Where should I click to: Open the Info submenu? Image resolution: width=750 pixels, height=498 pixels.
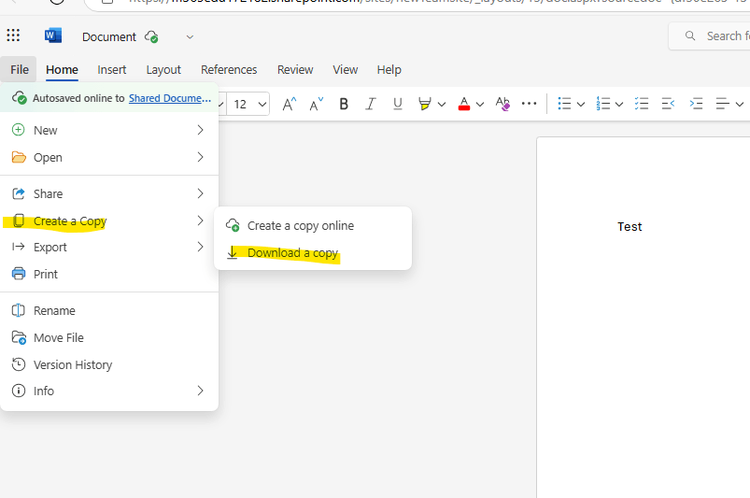point(109,391)
